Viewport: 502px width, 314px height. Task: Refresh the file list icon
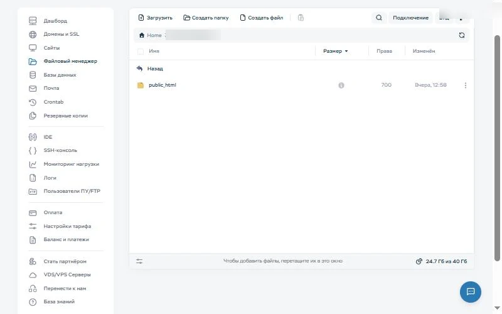[x=462, y=36]
